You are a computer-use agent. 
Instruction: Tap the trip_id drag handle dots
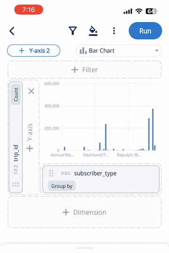[x=15, y=185]
